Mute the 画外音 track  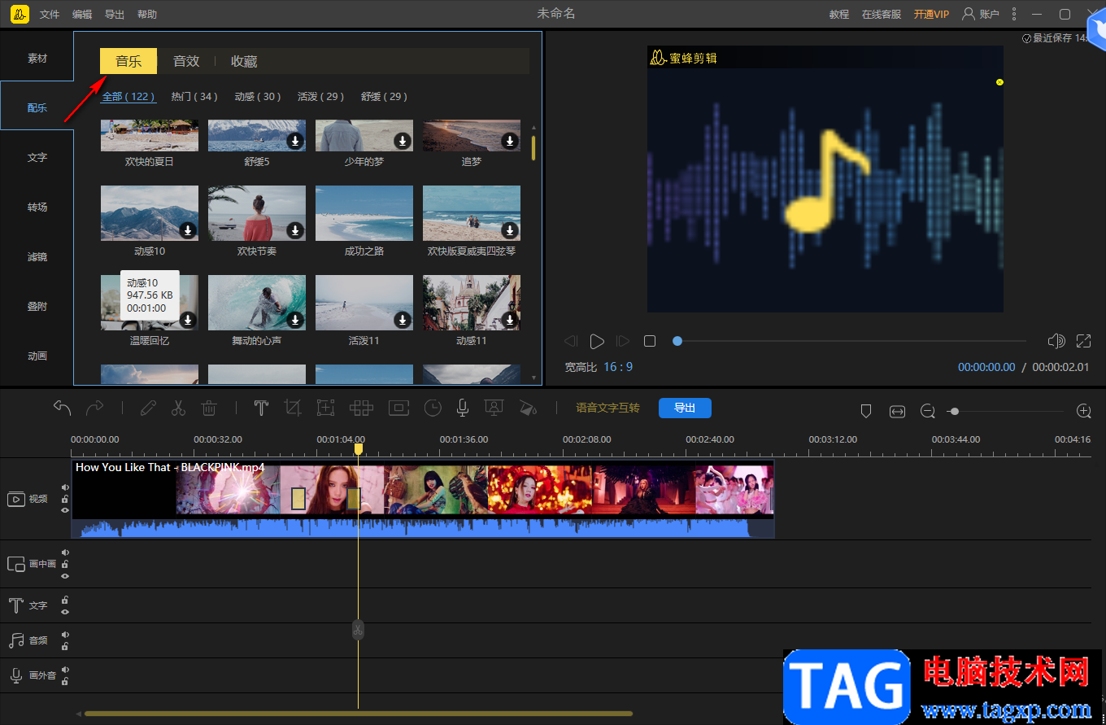[65, 670]
